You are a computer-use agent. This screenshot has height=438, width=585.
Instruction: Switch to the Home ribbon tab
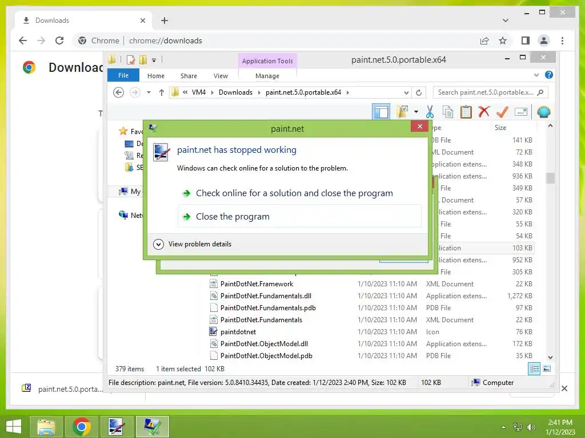tap(155, 76)
